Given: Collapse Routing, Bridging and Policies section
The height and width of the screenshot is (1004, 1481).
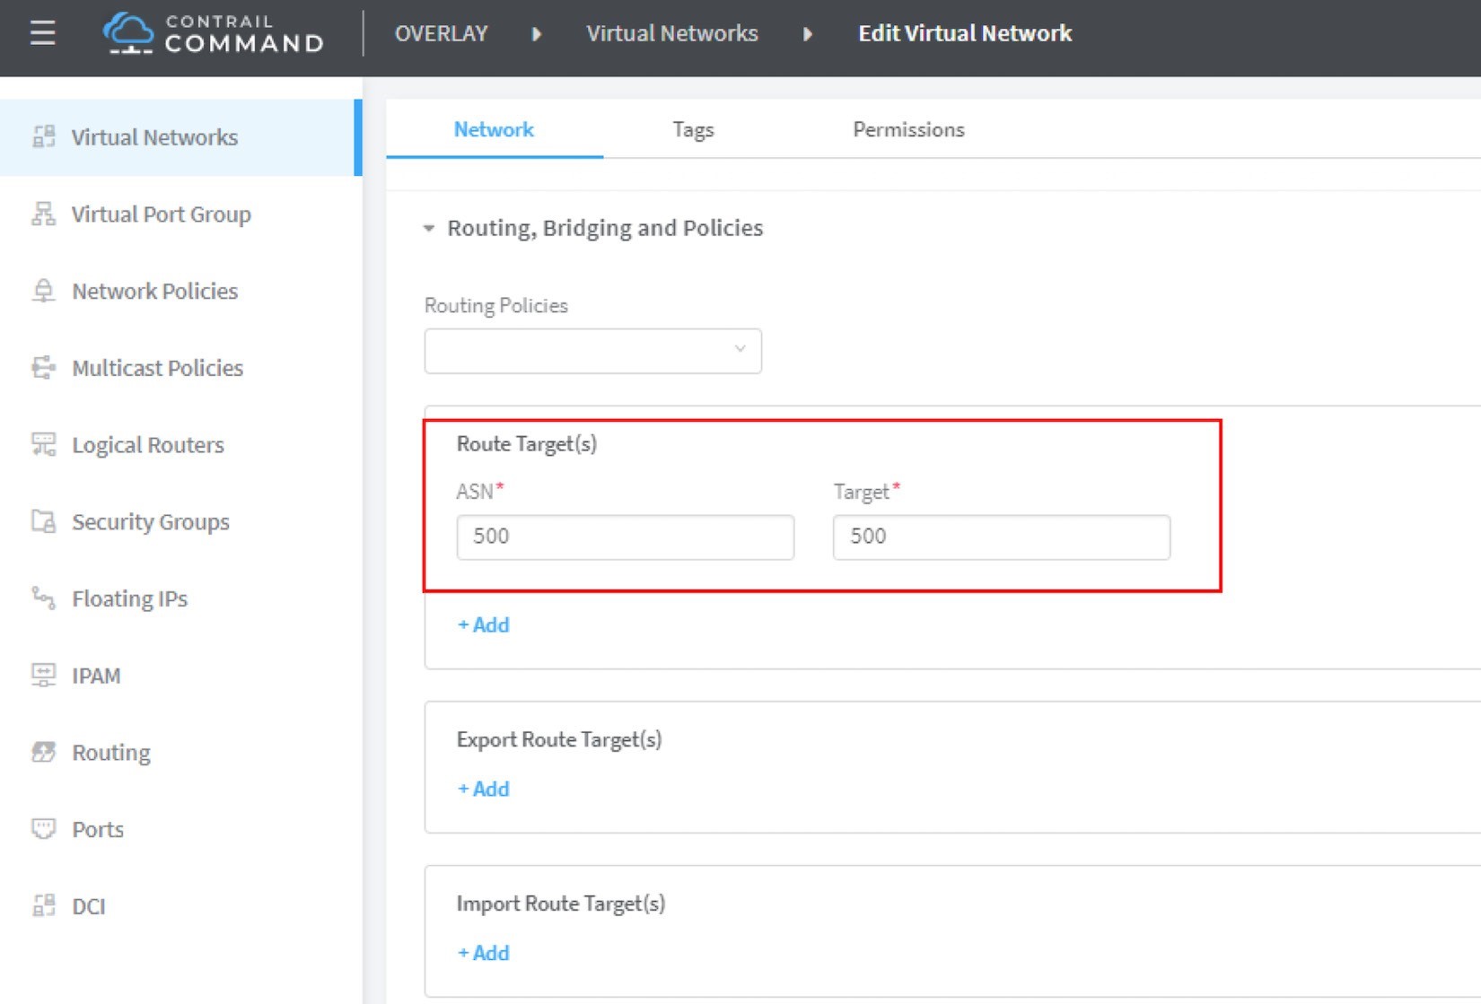Looking at the screenshot, I should coord(429,228).
